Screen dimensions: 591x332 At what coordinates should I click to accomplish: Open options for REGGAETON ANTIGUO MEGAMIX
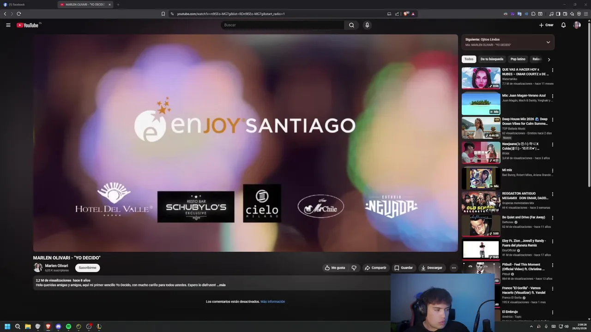tap(552, 195)
